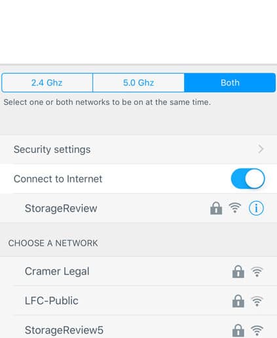The image size is (277, 338).
Task: Tap the connected StorageReview network name
Action: [x=61, y=208]
